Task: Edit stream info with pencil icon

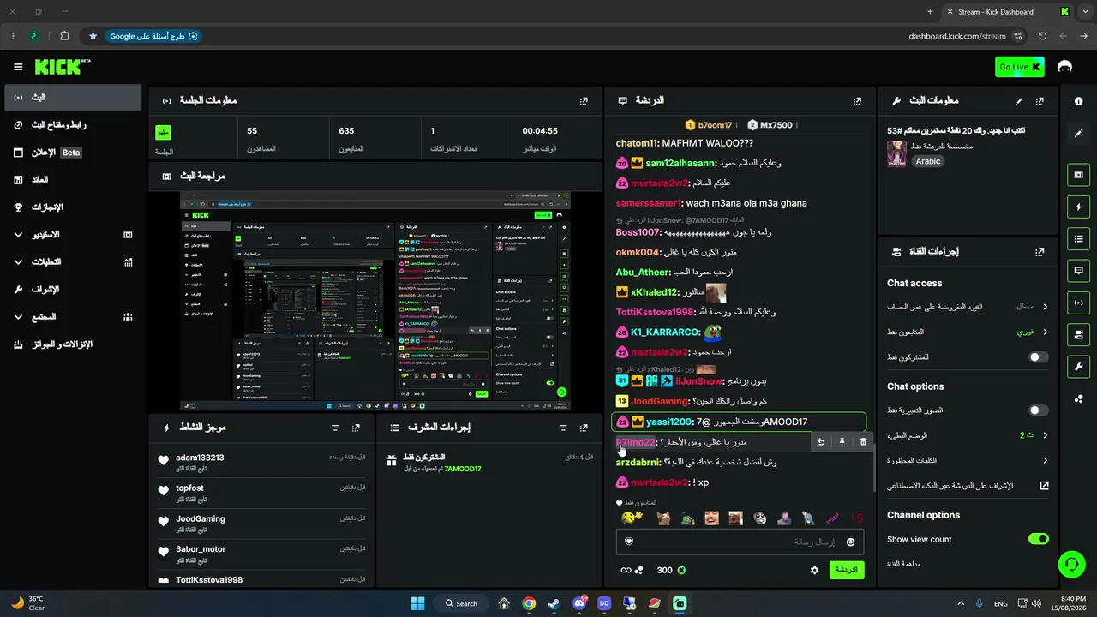Action: (1019, 101)
